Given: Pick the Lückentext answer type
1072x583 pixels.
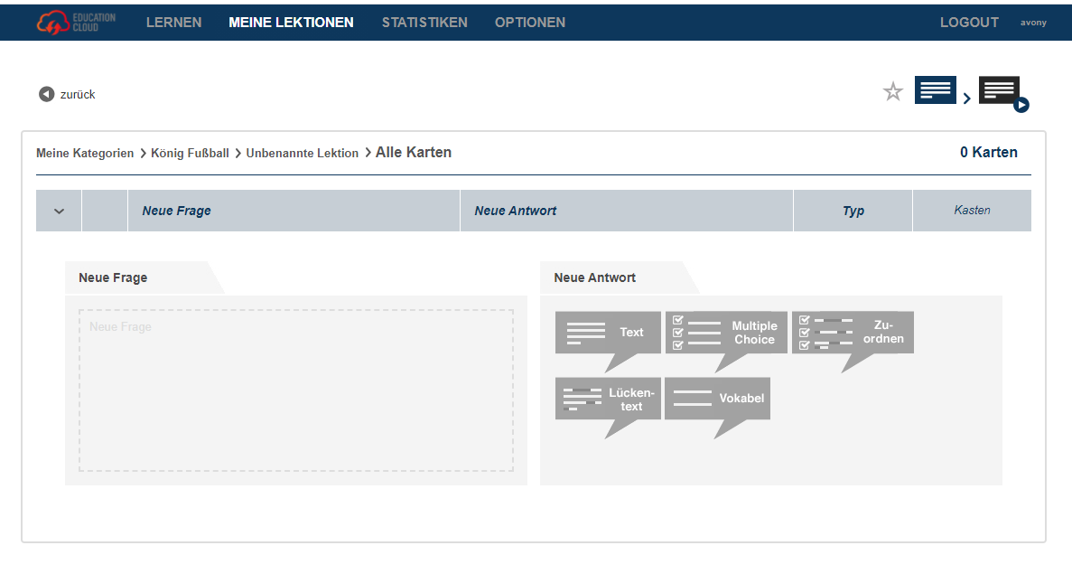Looking at the screenshot, I should (608, 399).
